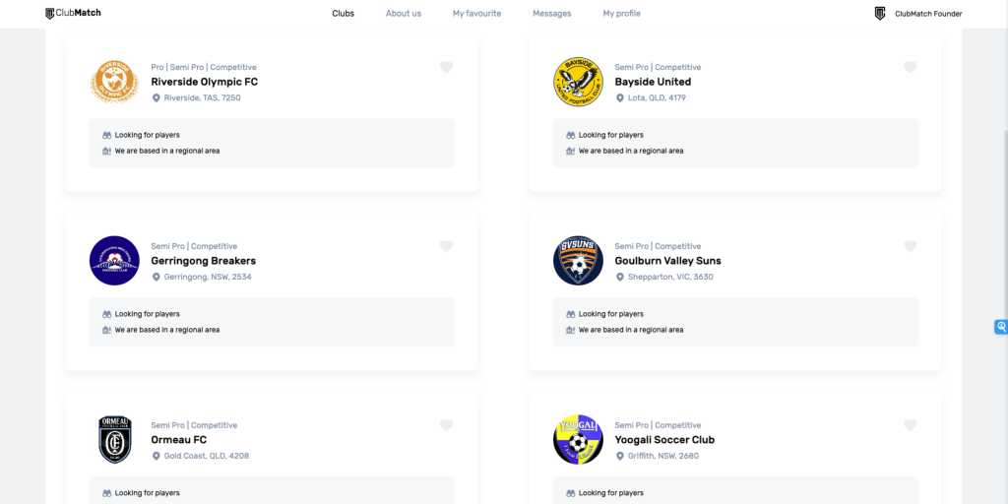The image size is (1008, 504).
Task: Click the Bayside United eagle badge
Action: point(578,82)
